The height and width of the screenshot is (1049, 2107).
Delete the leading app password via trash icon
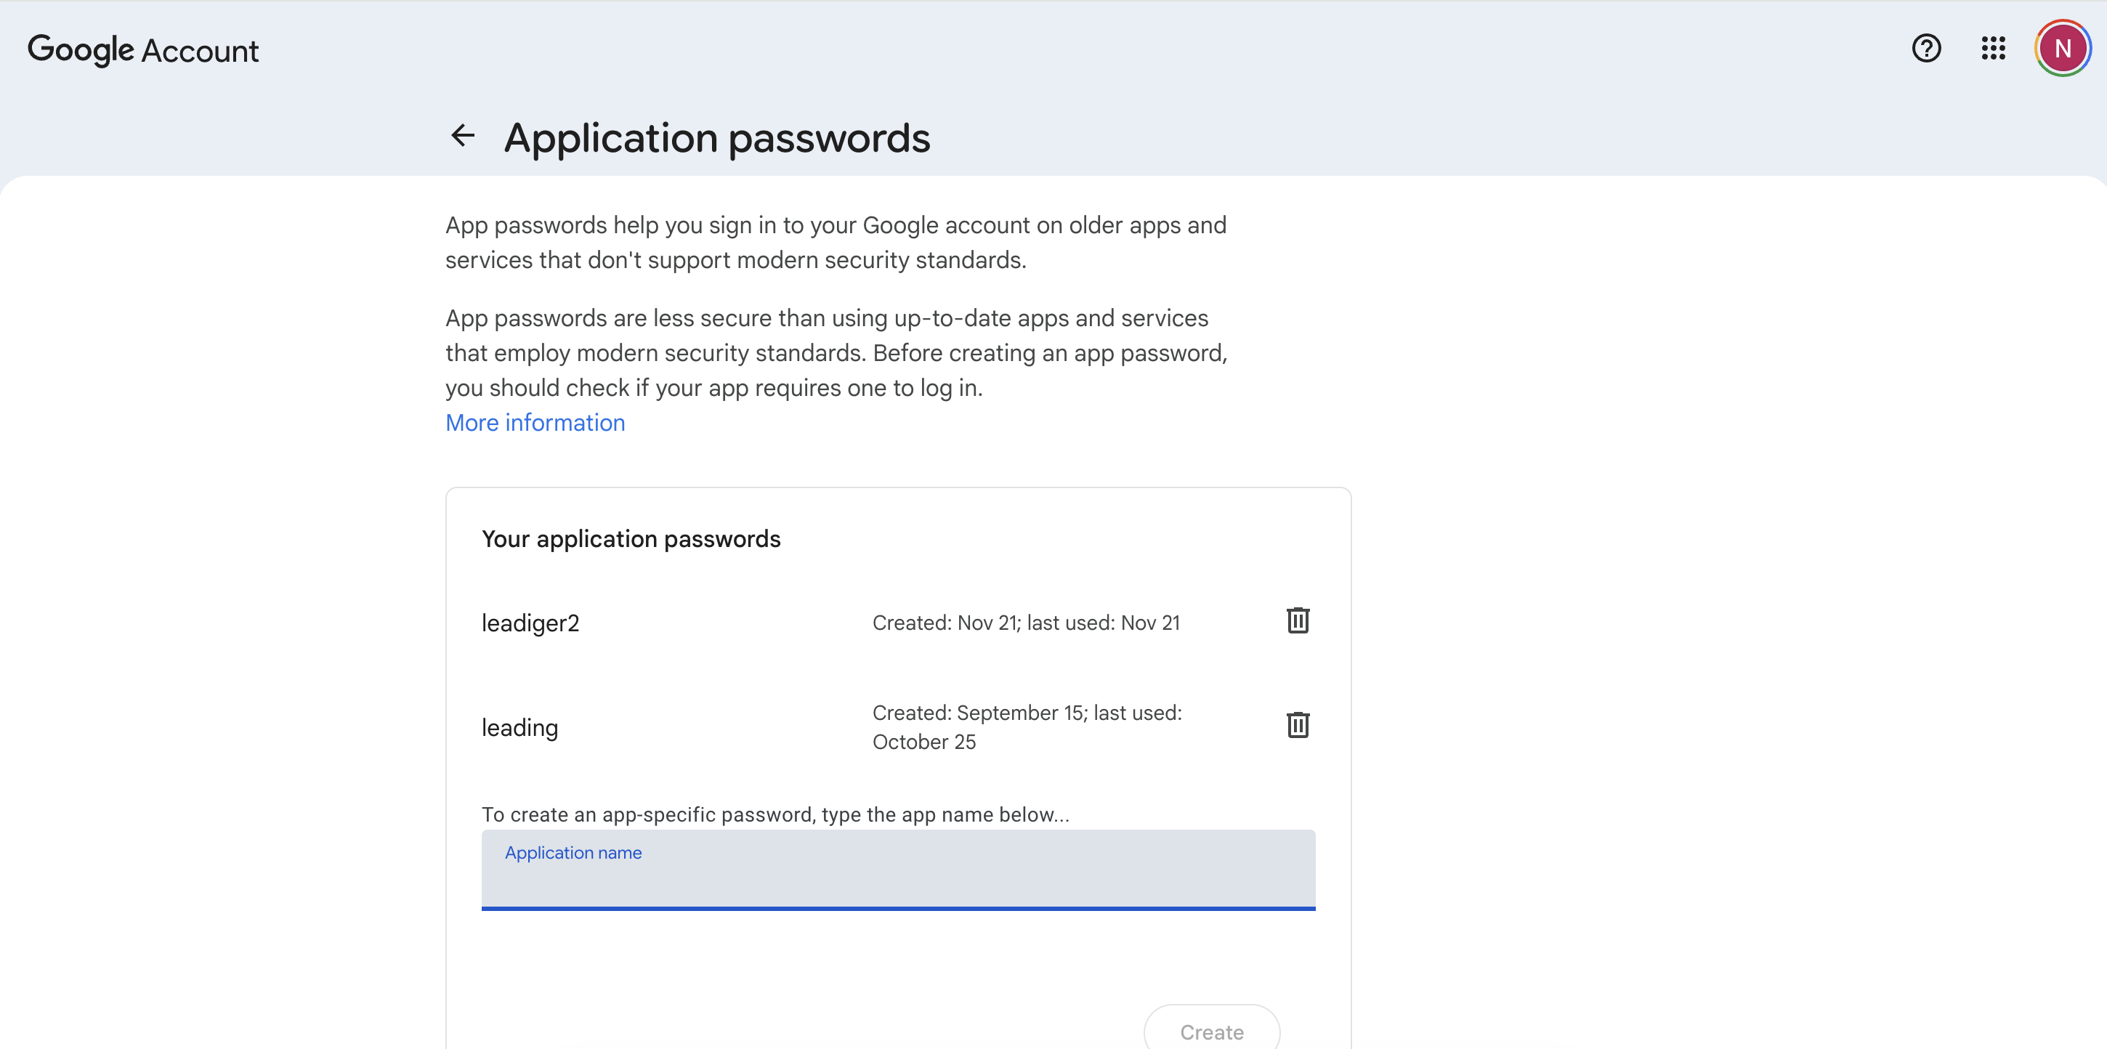(x=1297, y=726)
